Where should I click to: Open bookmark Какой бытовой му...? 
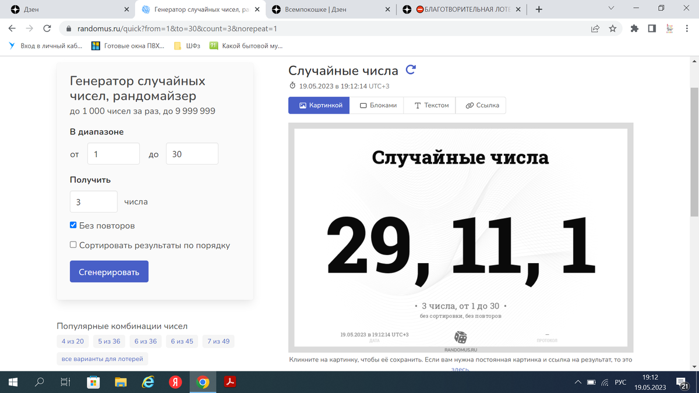pyautogui.click(x=246, y=45)
